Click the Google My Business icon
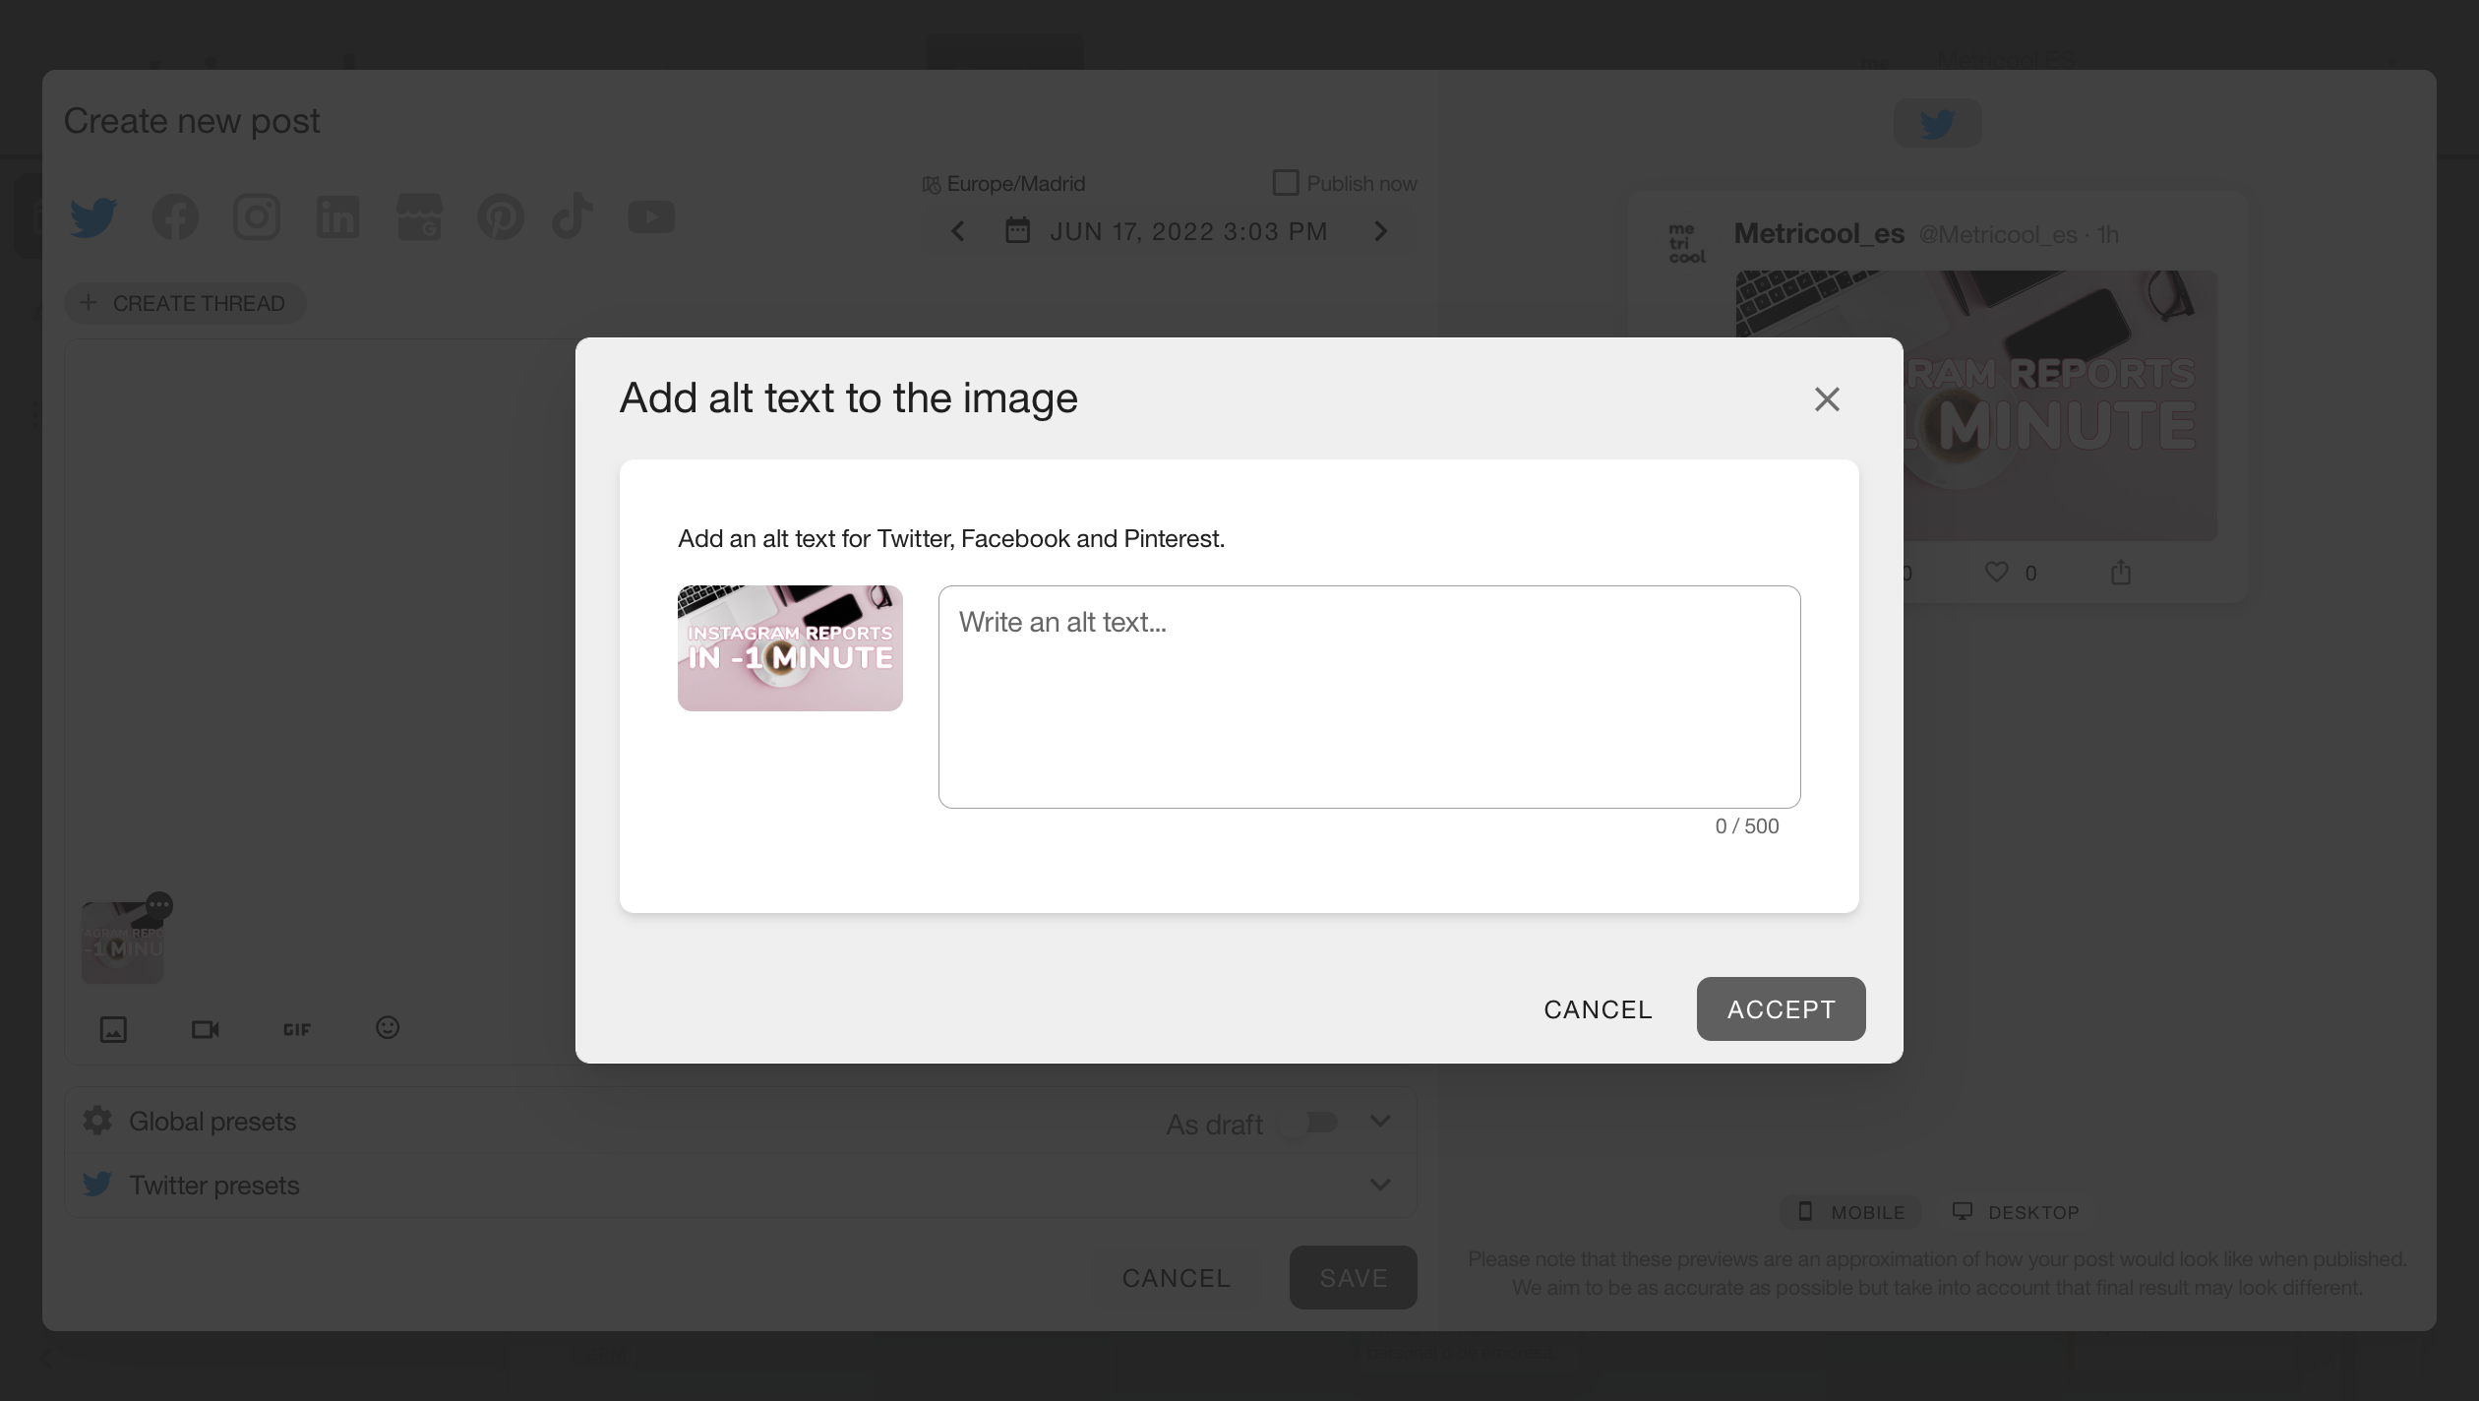 [x=419, y=216]
